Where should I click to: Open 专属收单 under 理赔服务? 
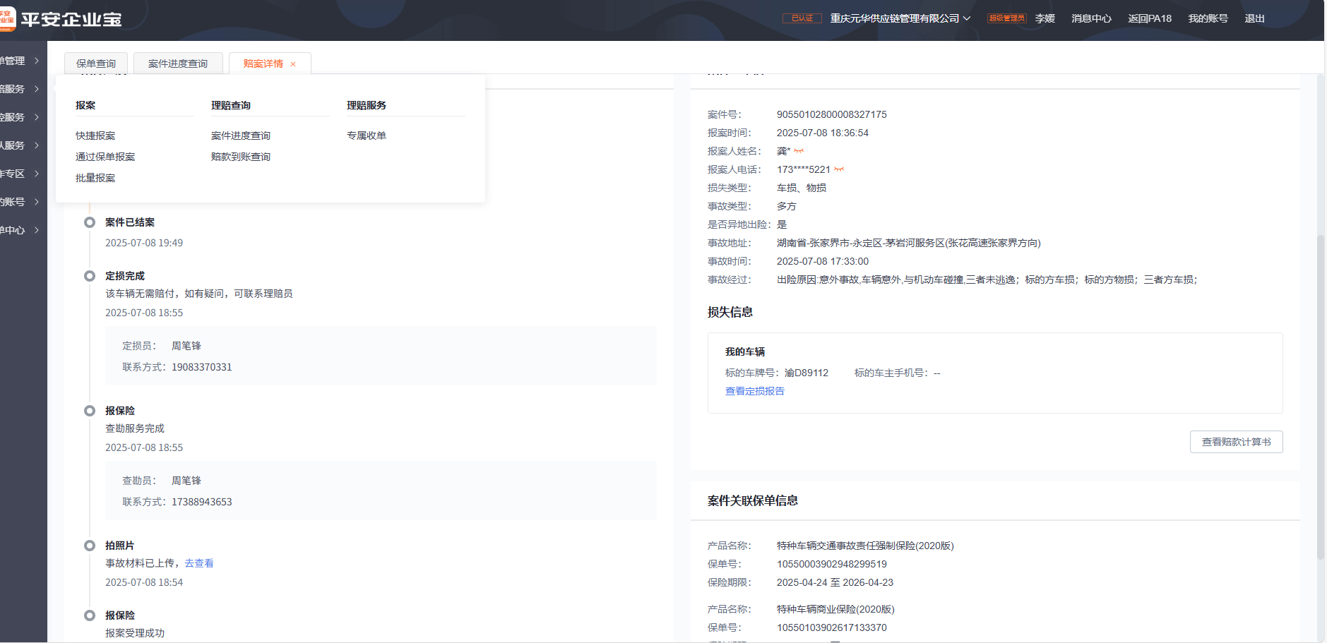pos(367,136)
